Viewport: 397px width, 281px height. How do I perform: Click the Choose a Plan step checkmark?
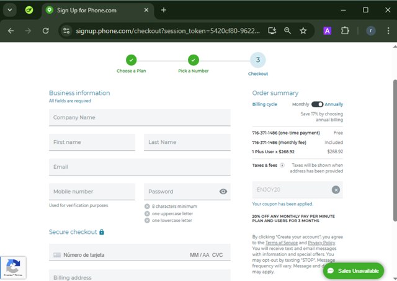(x=131, y=60)
